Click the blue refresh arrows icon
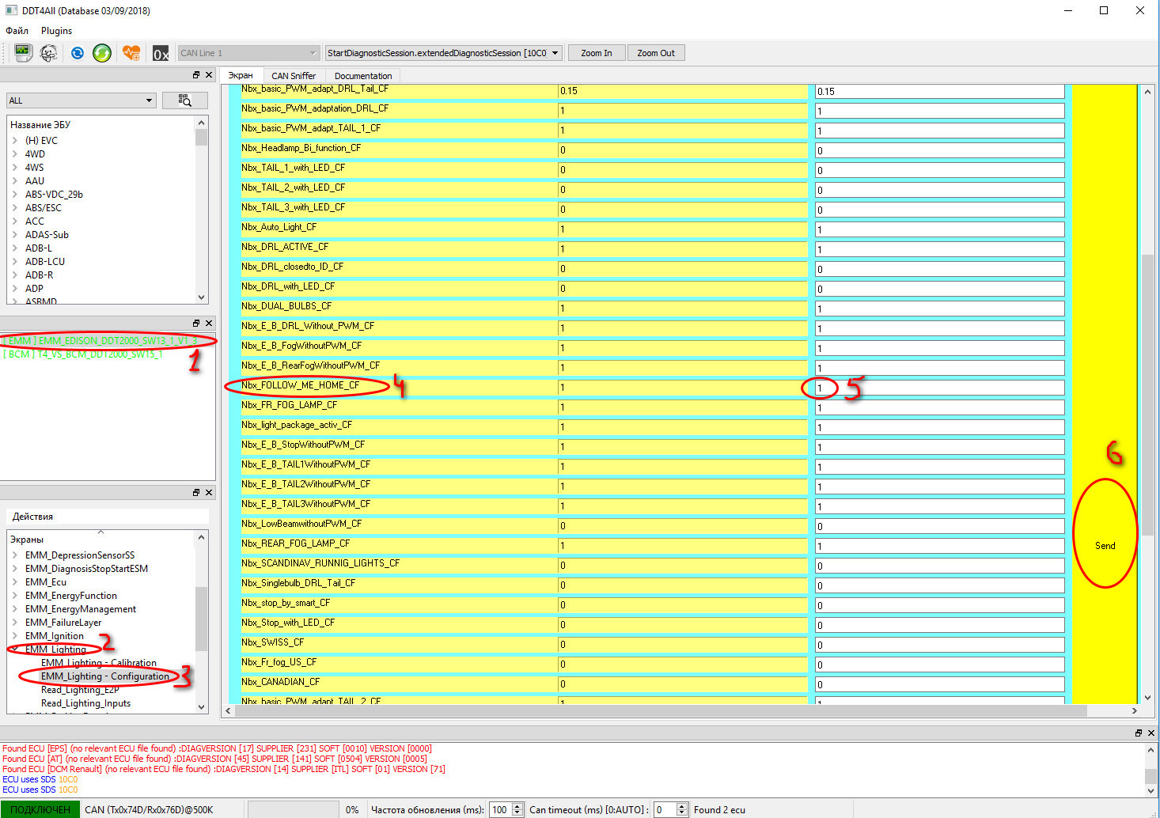 tap(77, 53)
